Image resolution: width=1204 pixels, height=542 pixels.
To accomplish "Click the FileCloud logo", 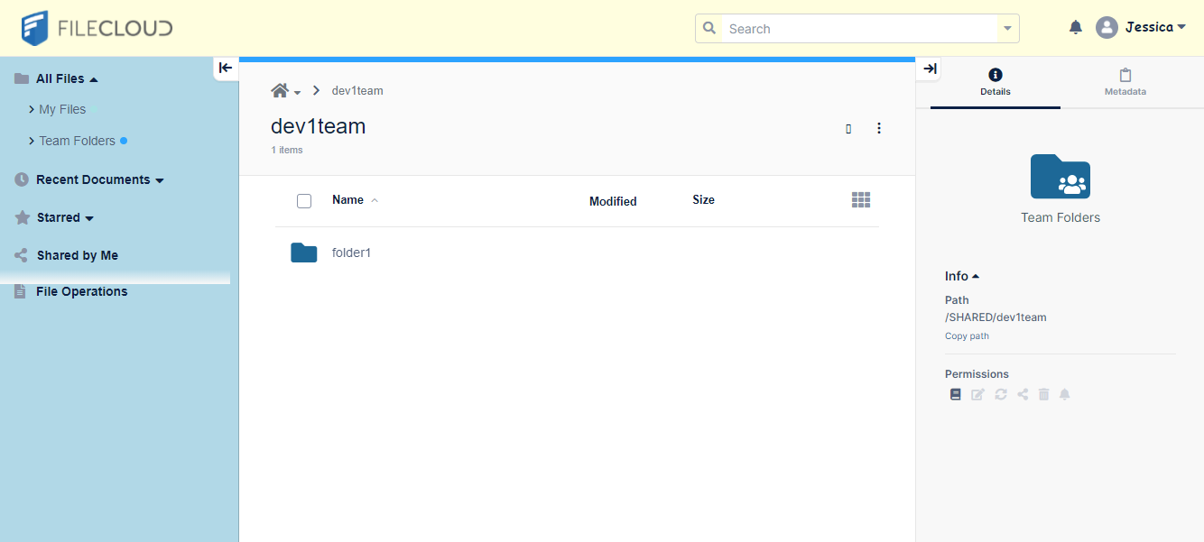I will tap(97, 28).
